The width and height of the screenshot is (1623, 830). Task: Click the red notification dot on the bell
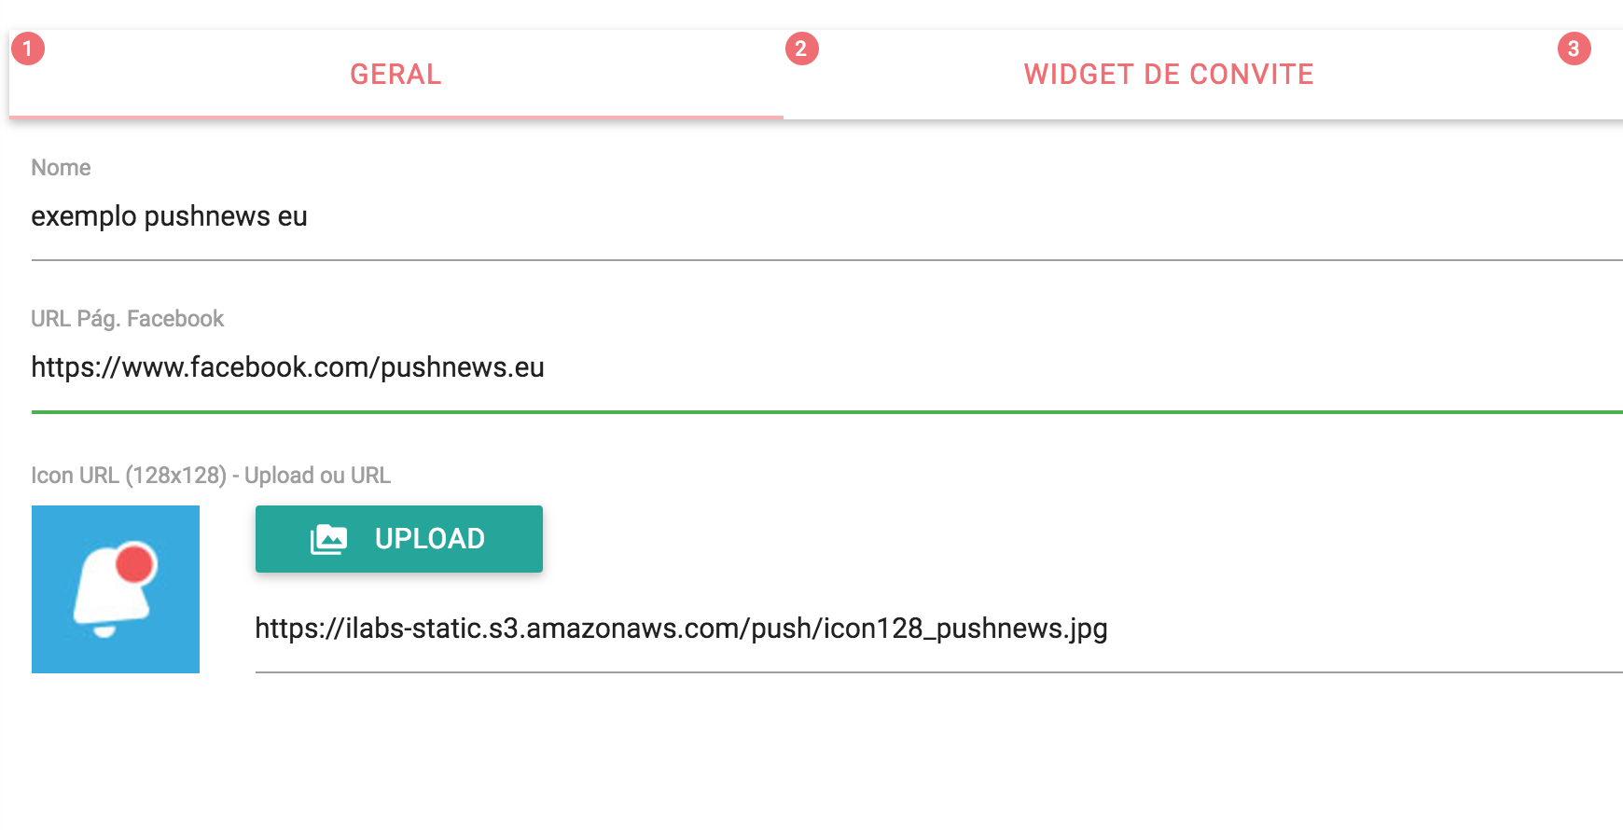click(x=135, y=563)
